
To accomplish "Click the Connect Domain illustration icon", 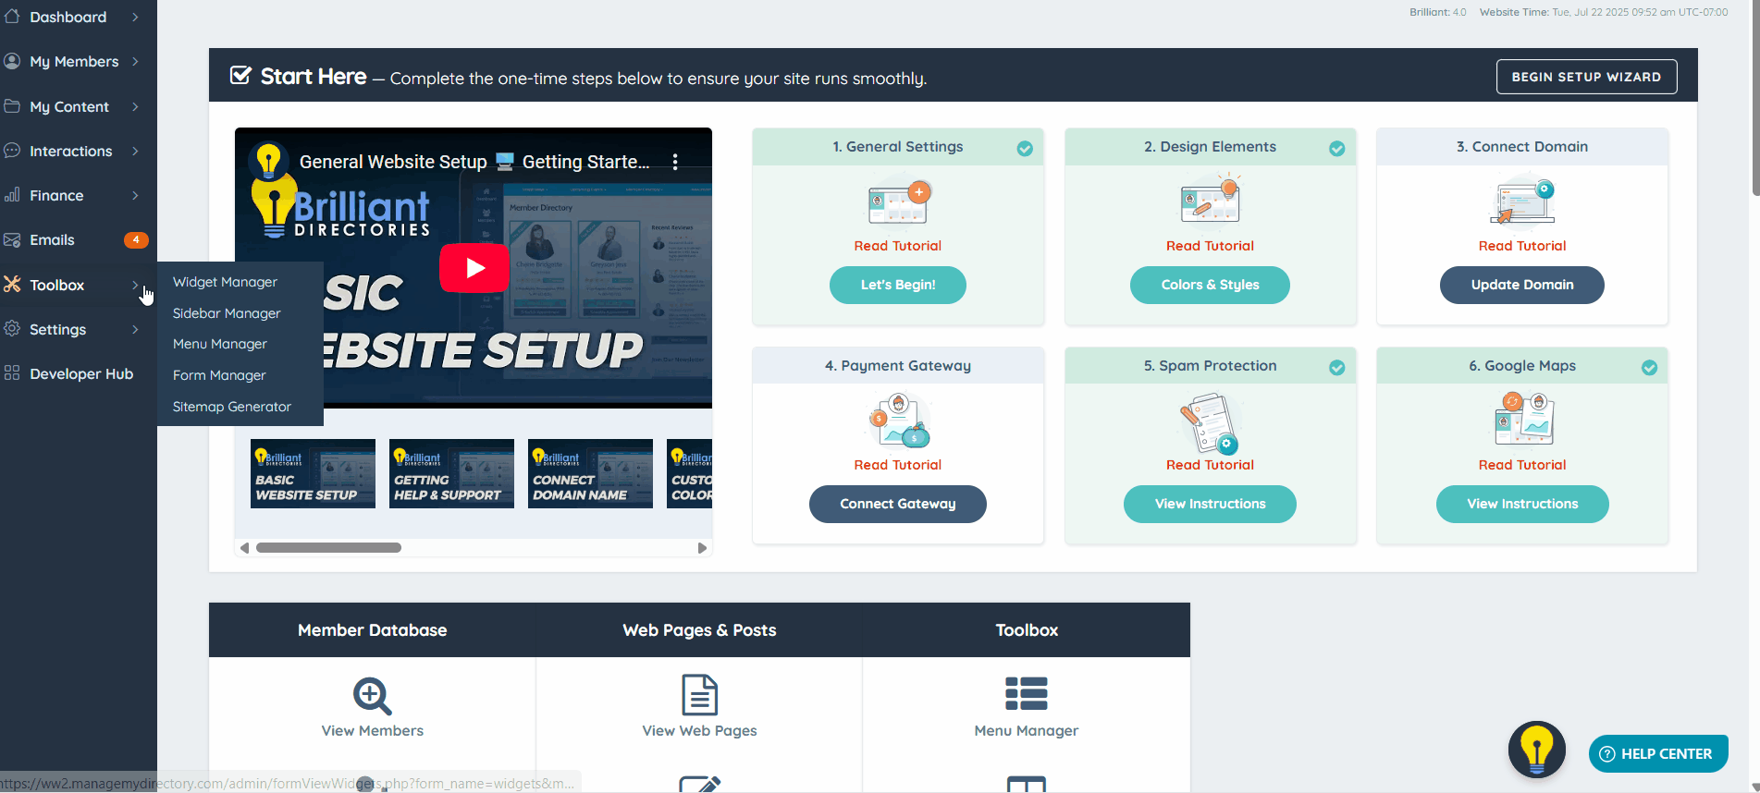I will (1522, 202).
